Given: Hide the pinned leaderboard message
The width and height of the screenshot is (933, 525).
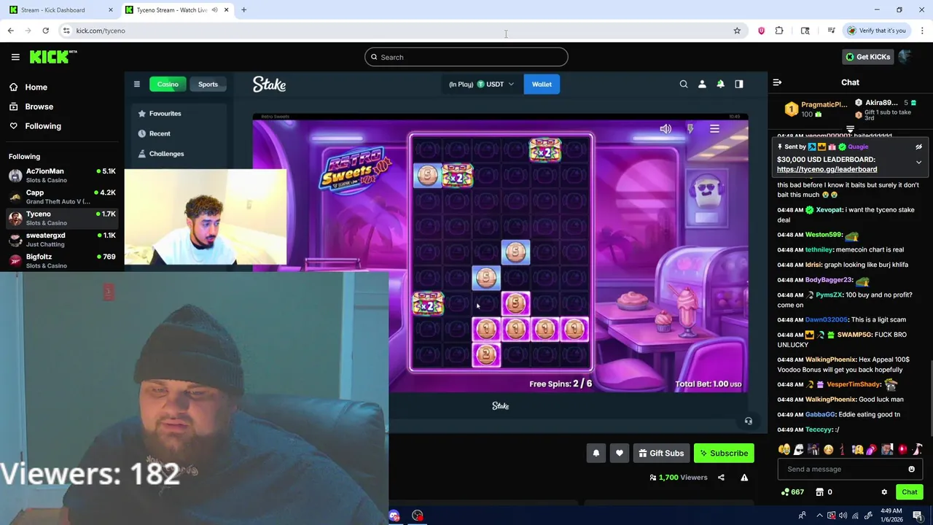Looking at the screenshot, I should [918, 147].
